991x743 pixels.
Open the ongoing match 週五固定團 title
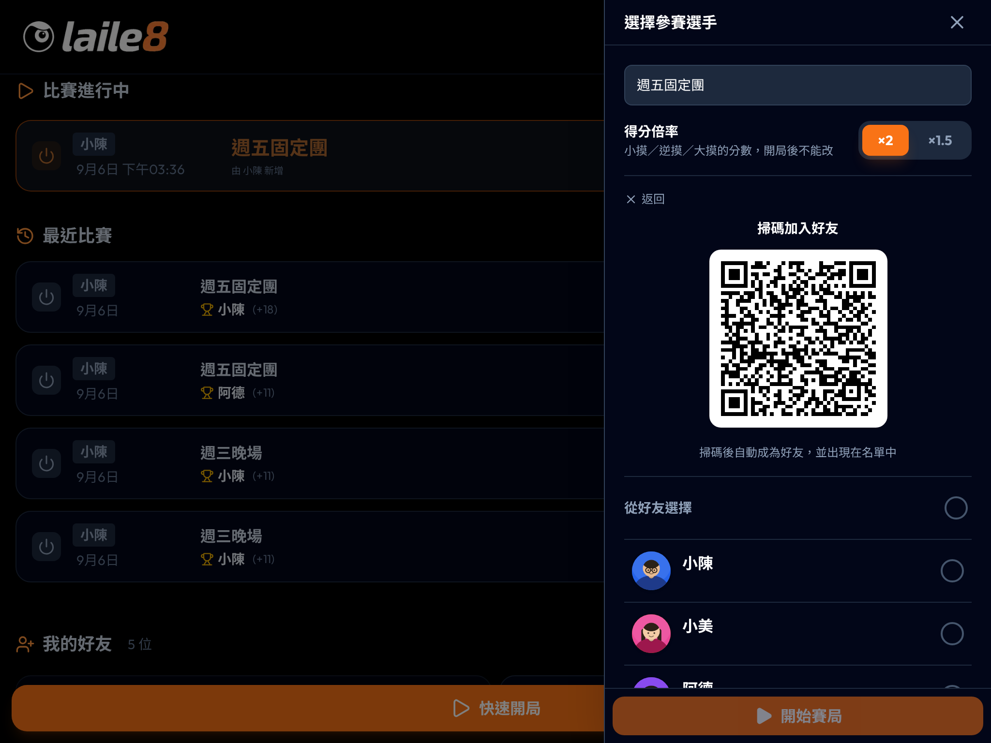coord(279,148)
